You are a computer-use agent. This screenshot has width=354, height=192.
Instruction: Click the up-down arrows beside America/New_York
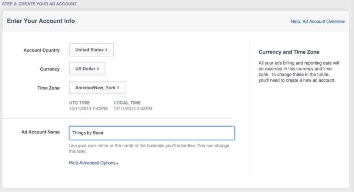[118, 88]
